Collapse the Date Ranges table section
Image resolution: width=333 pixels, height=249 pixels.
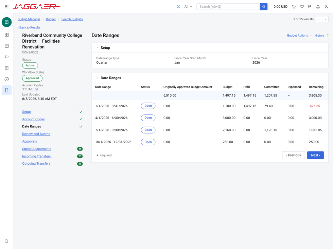click(98, 78)
